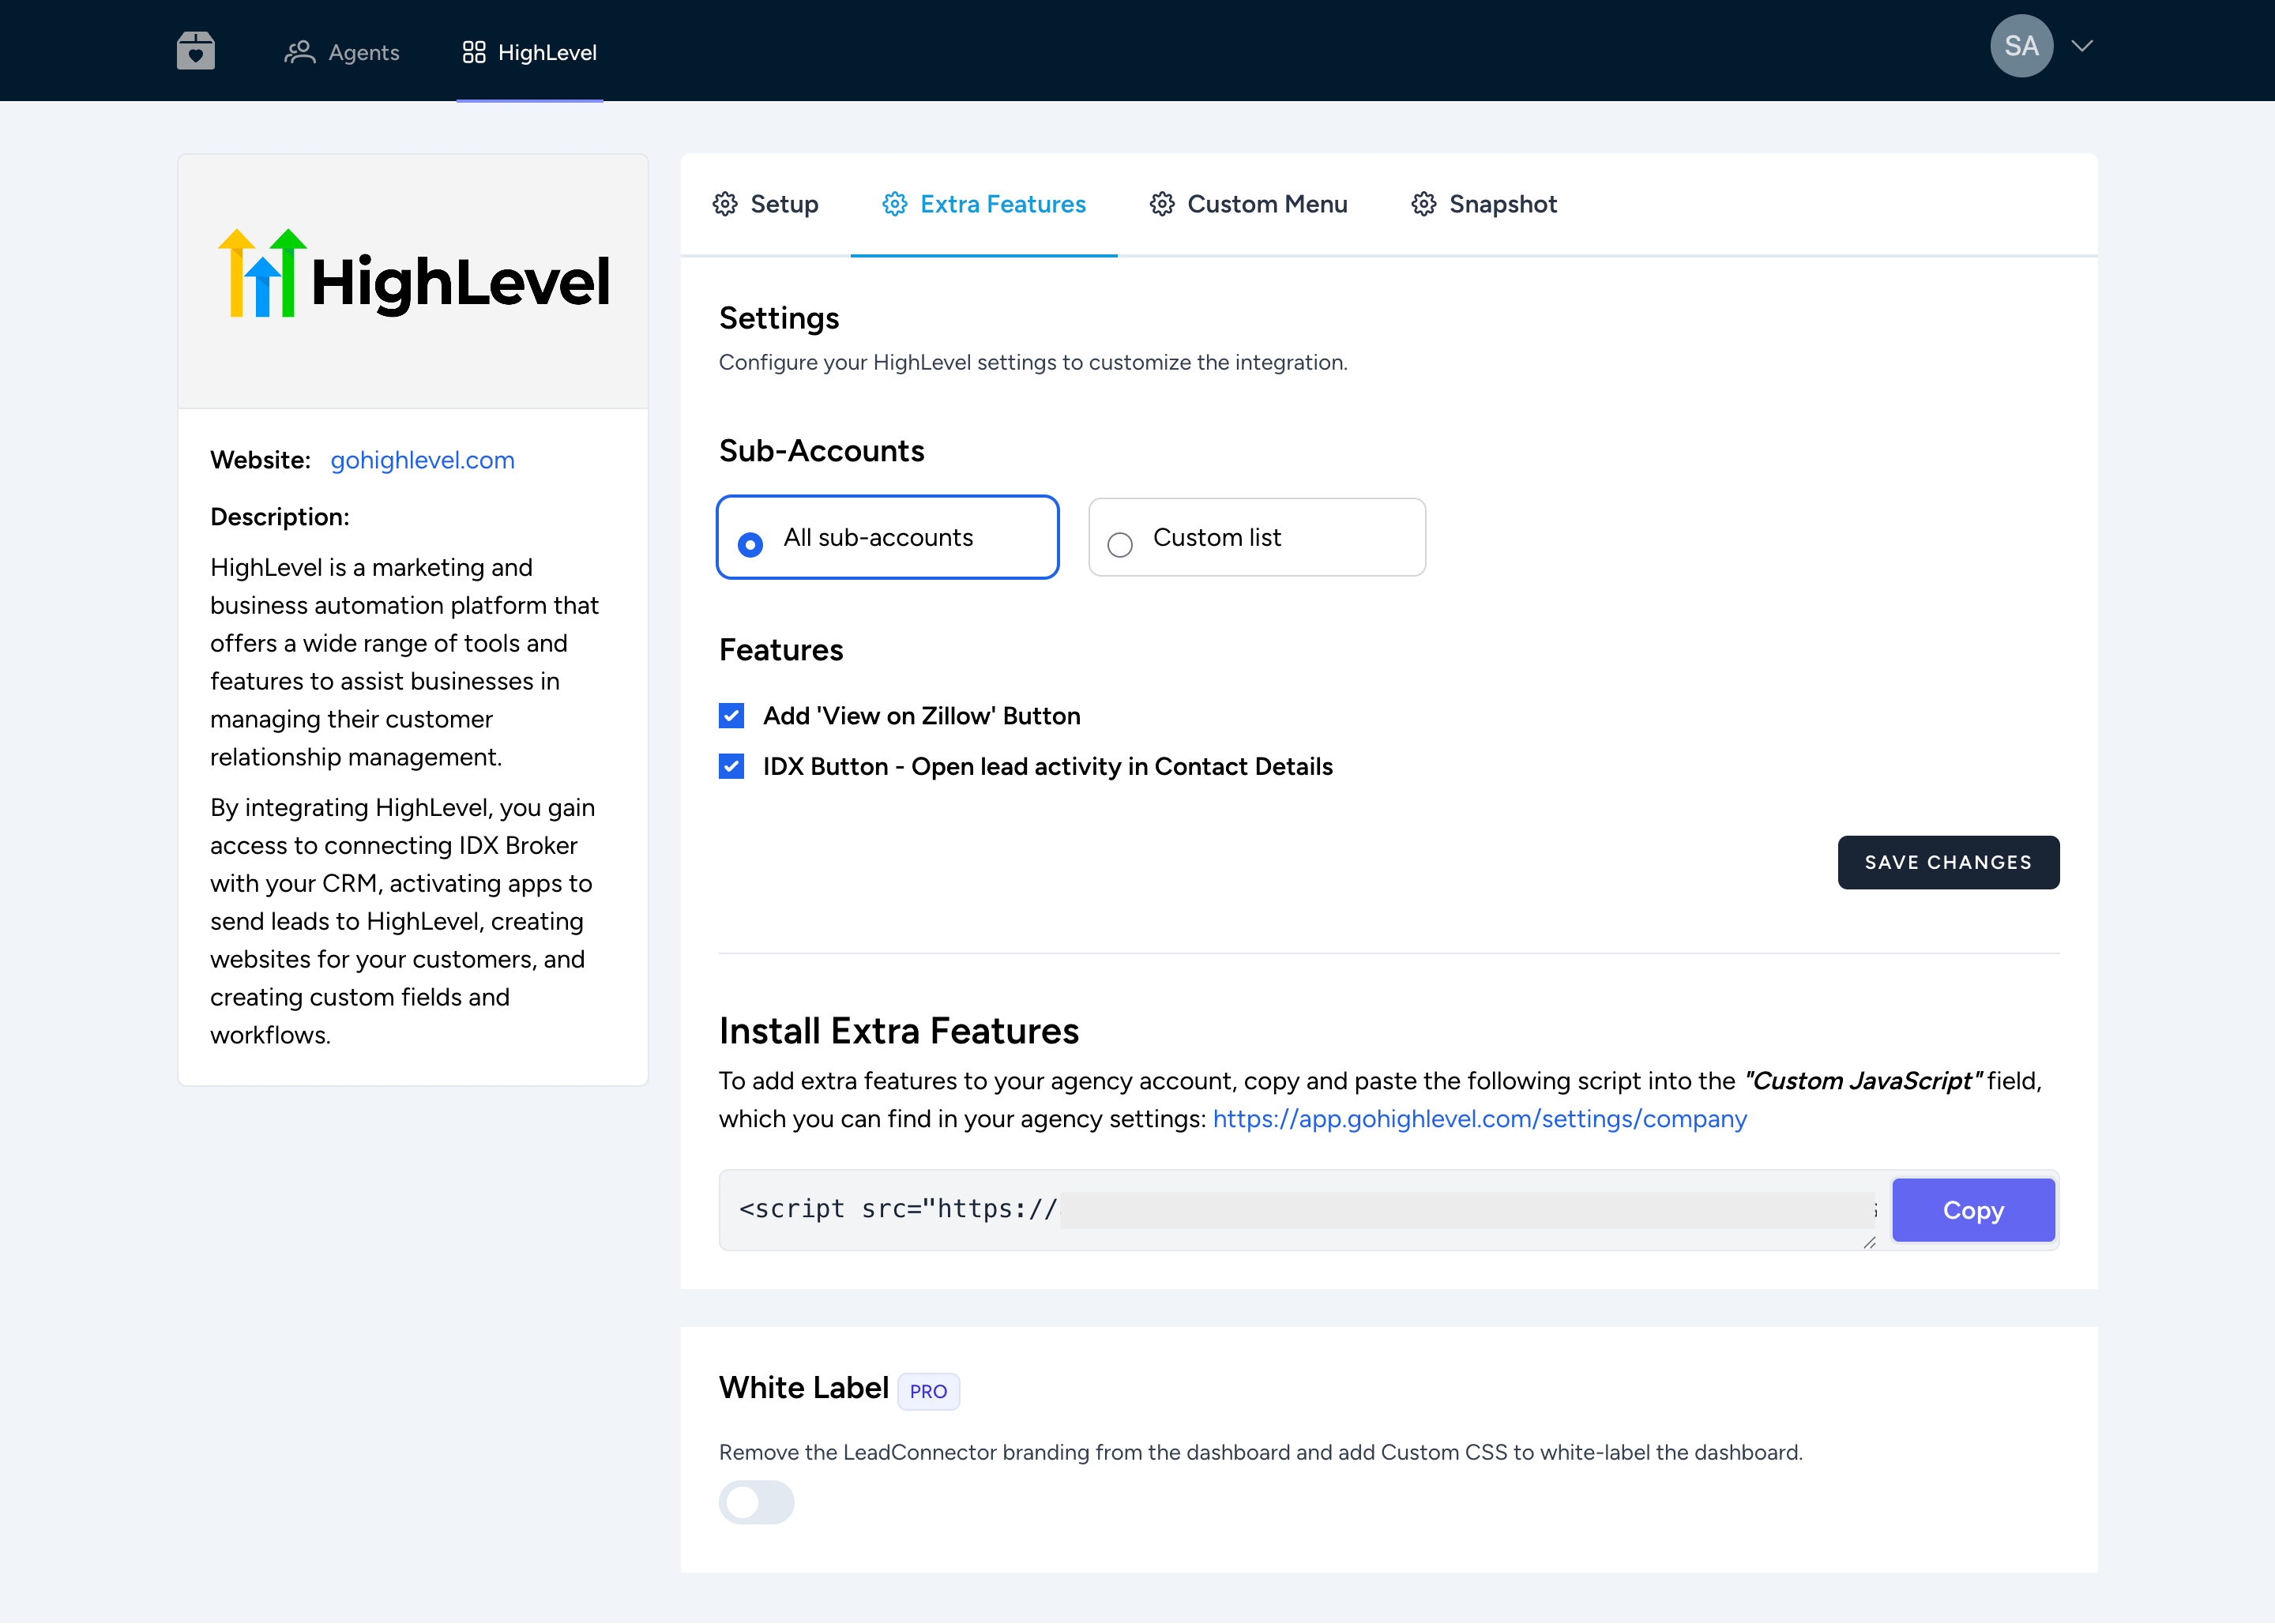Click the Custom Menu gear icon
The width and height of the screenshot is (2275, 1624).
pos(1161,204)
